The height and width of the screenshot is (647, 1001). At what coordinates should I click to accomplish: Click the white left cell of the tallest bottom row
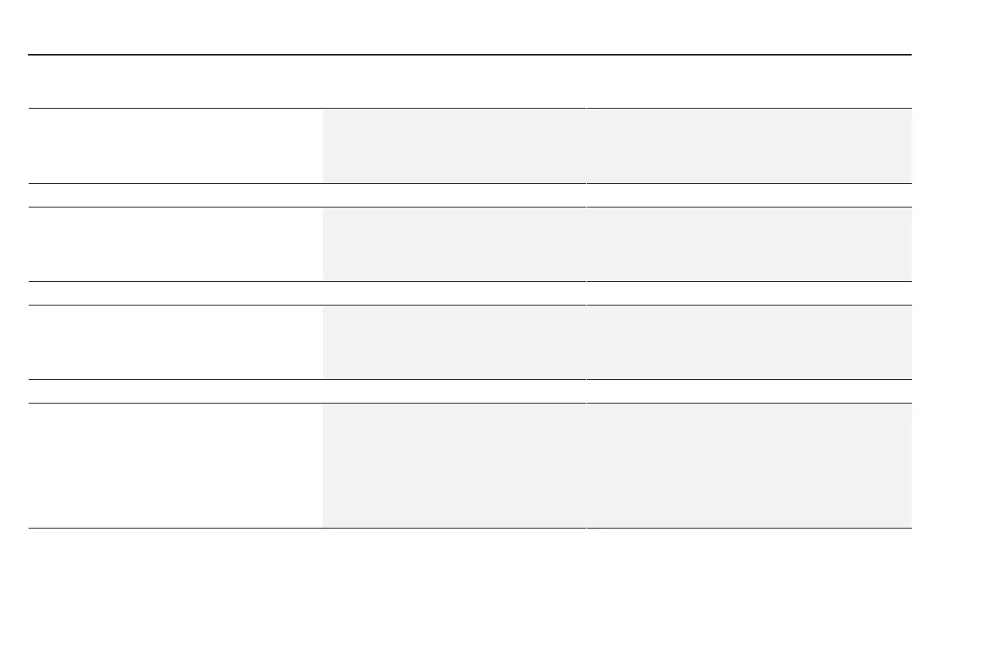[x=175, y=465]
